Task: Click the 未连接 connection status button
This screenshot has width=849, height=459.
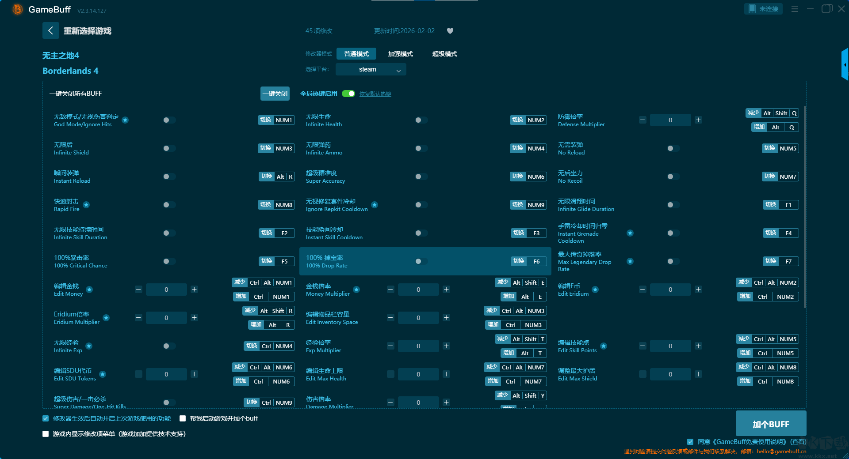Action: pos(763,9)
